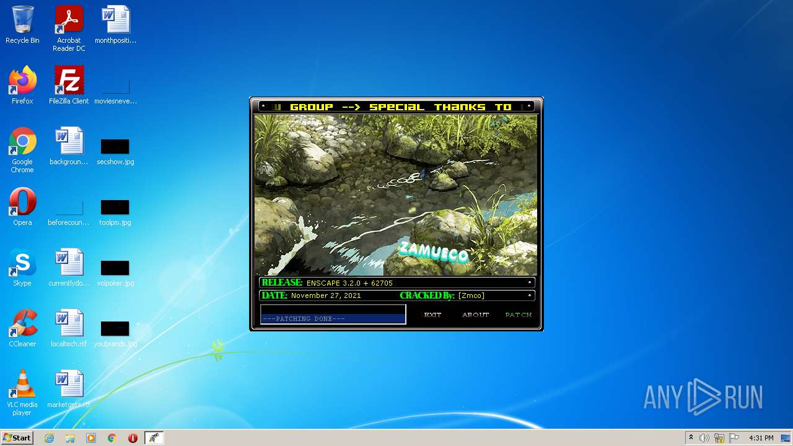Click the PATCH button in patcher
This screenshot has height=446, width=793.
pos(519,315)
